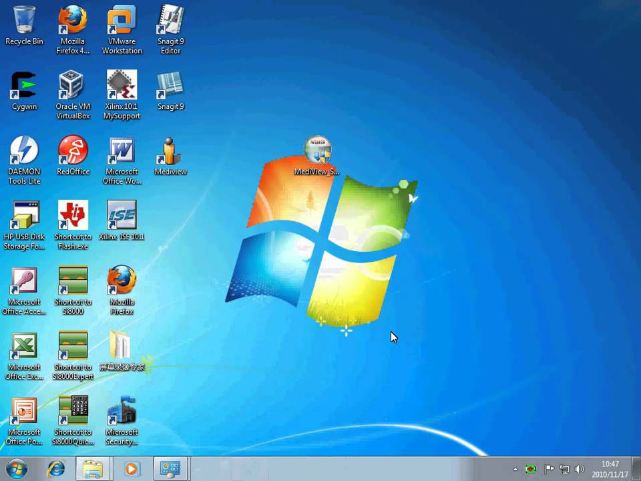This screenshot has width=641, height=481.
Task: Launch Internet Explorer from taskbar
Action: [x=56, y=469]
